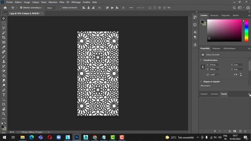Align horizontal centers in the options bar

[x=89, y=8]
